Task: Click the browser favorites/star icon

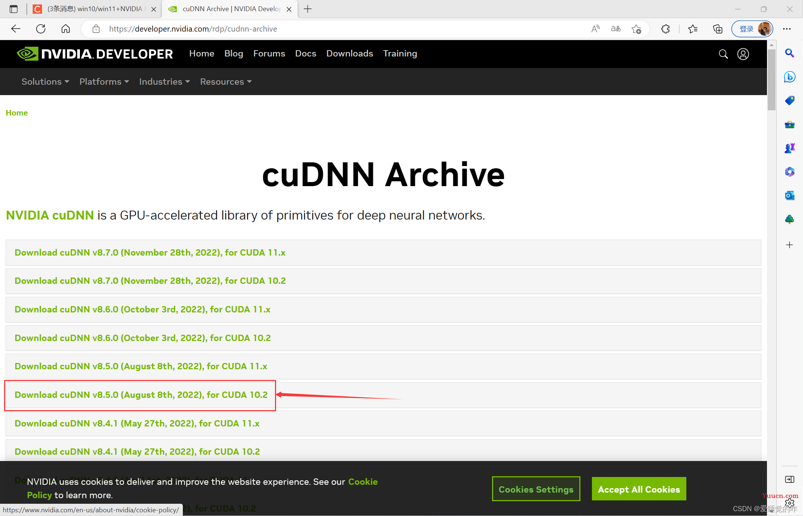Action: (x=637, y=29)
